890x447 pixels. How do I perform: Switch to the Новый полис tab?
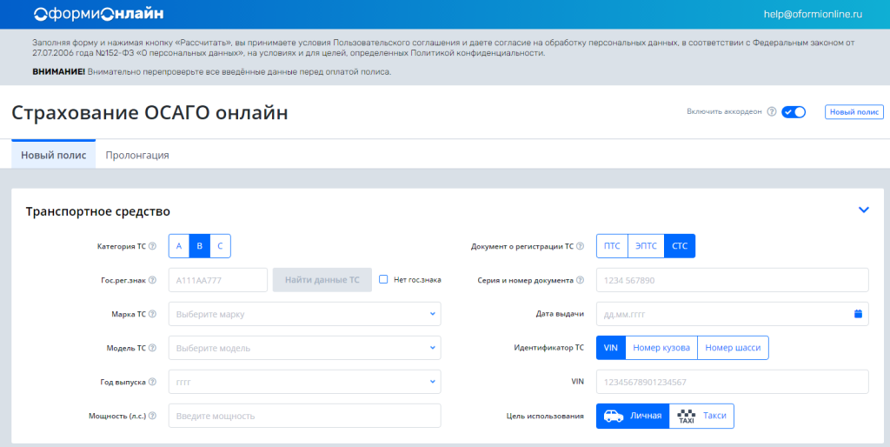pyautogui.click(x=53, y=155)
